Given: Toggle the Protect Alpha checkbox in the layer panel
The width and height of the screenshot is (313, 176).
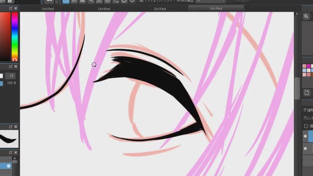Looking at the screenshot, I should (x=306, y=126).
